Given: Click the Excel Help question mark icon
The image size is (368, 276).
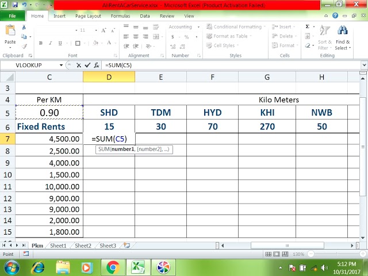Looking at the screenshot, I should coord(335,16).
